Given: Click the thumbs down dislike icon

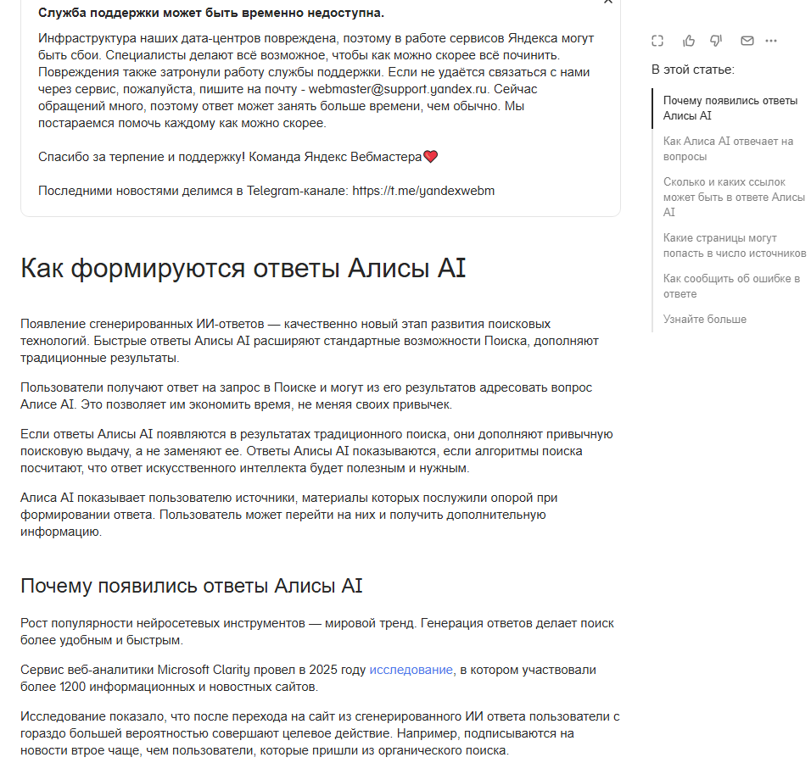Looking at the screenshot, I should (716, 41).
